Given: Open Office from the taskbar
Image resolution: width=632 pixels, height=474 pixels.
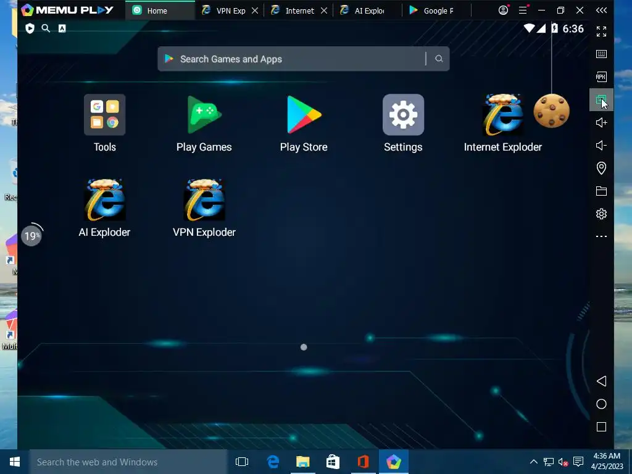Looking at the screenshot, I should pos(363,462).
